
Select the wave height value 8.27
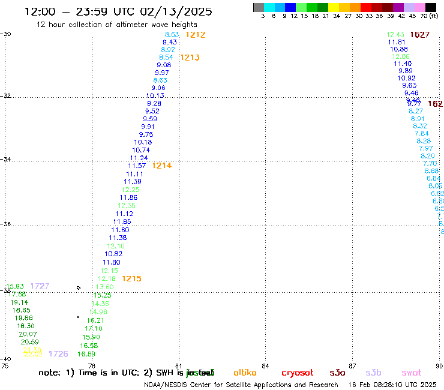tap(416, 112)
